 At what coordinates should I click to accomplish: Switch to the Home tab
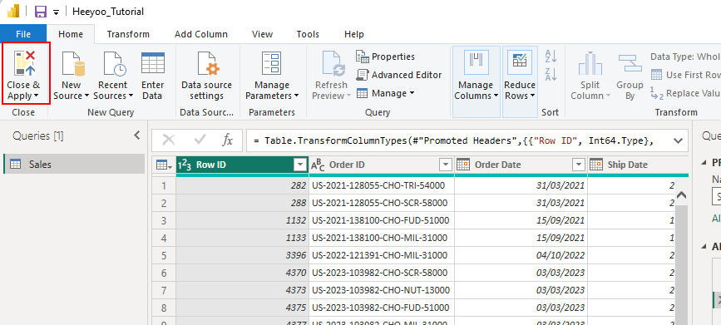tap(71, 34)
